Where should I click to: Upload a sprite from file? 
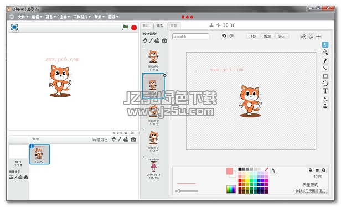126,139
